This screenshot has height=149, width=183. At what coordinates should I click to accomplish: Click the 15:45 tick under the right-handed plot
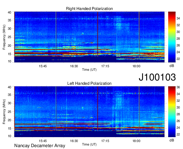tap(43, 66)
